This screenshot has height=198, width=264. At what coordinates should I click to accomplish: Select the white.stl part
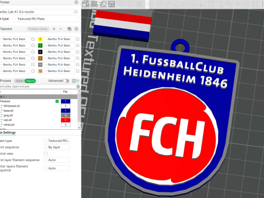point(9,125)
